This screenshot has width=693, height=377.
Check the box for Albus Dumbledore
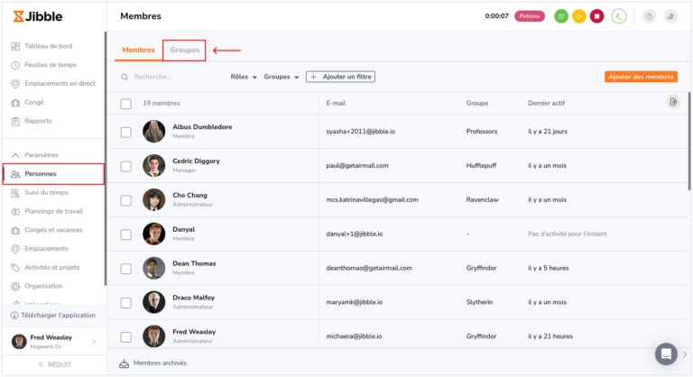pyautogui.click(x=126, y=133)
